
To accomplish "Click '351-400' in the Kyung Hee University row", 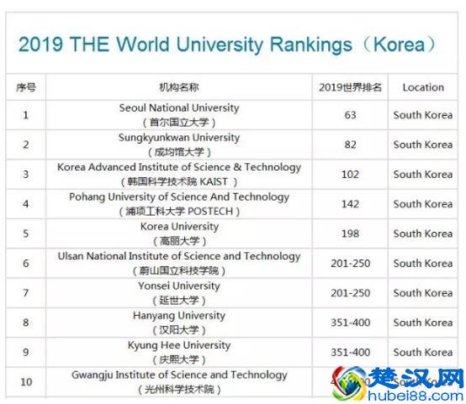I will 351,353.
